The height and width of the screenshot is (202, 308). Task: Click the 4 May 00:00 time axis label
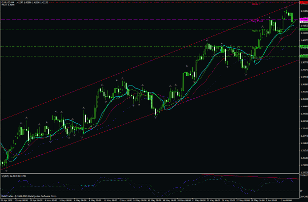coord(51,201)
